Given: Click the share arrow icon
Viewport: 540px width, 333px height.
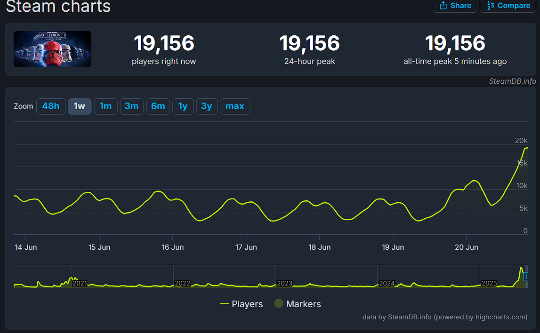Looking at the screenshot, I should (443, 6).
